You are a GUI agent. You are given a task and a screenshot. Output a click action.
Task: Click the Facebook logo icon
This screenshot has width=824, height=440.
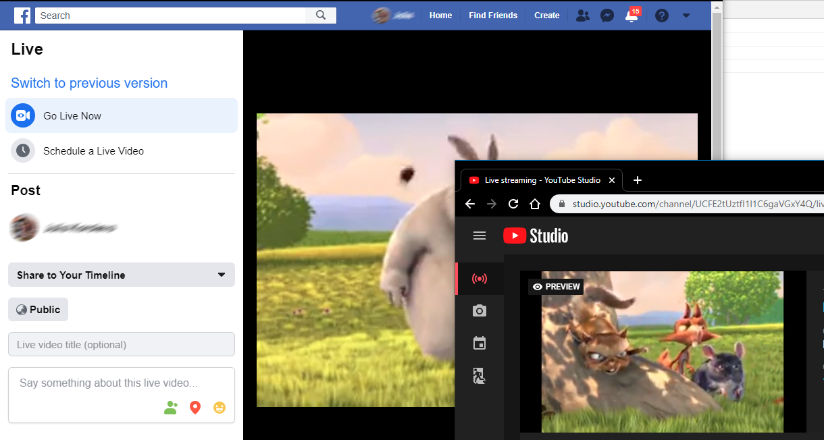[x=22, y=16]
